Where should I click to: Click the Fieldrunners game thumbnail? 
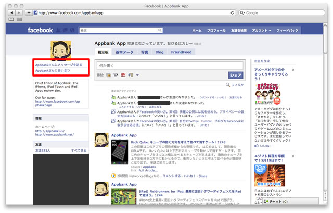(x=124, y=196)
